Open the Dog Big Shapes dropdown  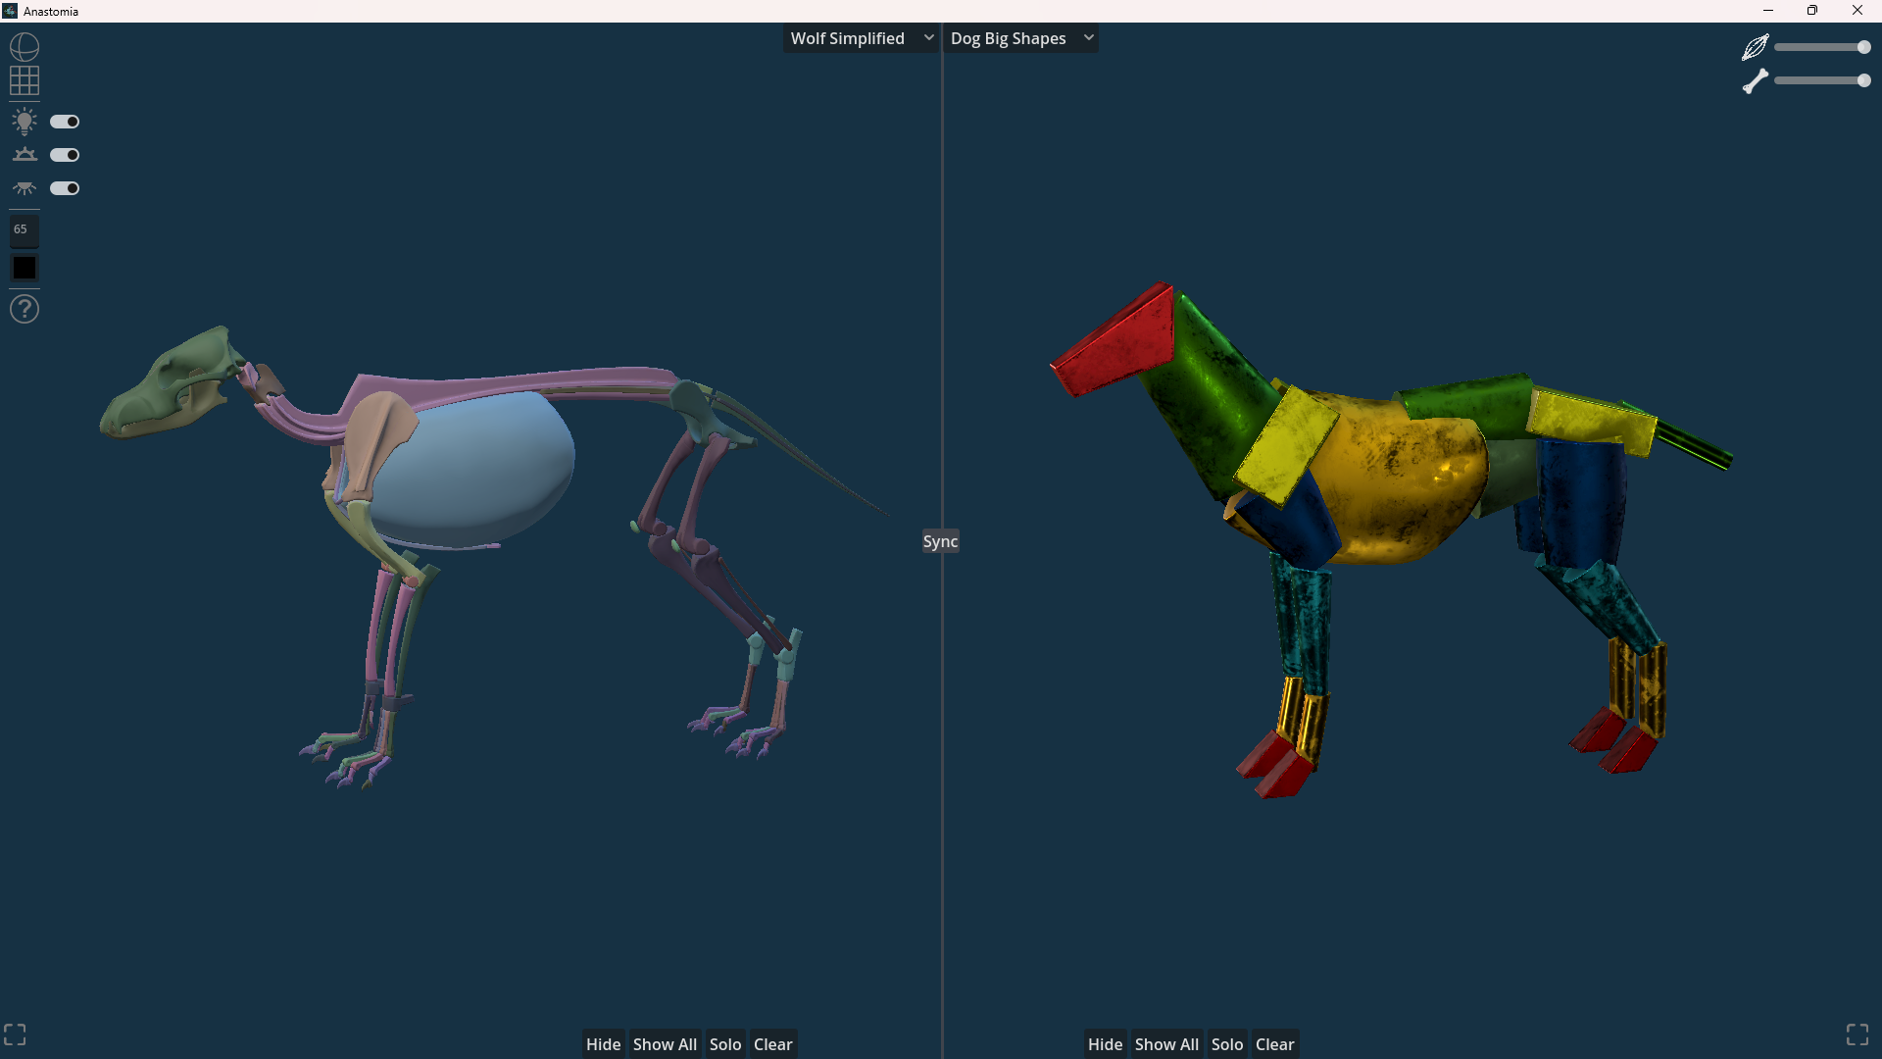pos(1021,38)
